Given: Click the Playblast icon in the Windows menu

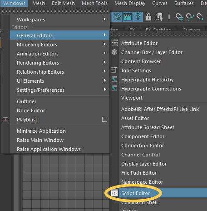Looking at the screenshot, I should tap(5, 119).
